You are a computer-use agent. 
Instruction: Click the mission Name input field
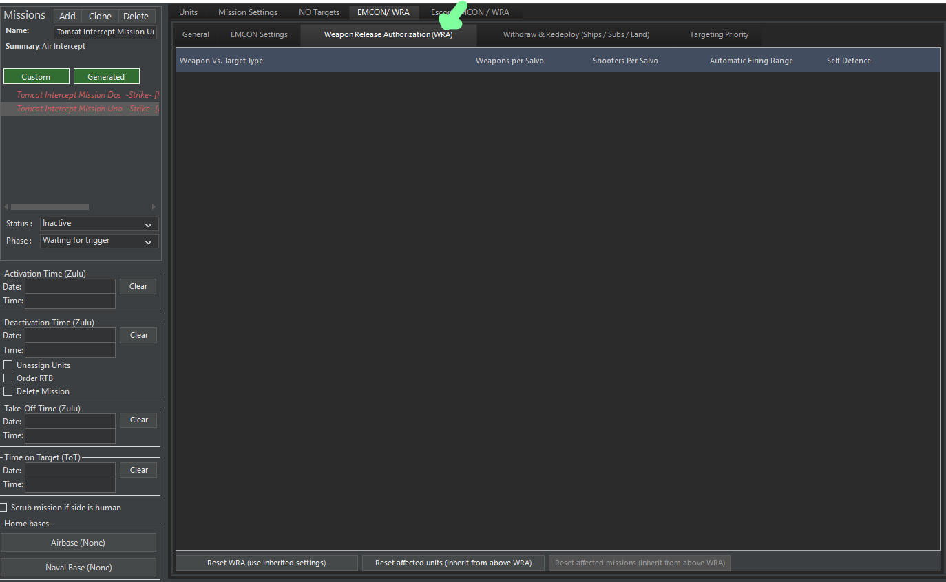[106, 32]
